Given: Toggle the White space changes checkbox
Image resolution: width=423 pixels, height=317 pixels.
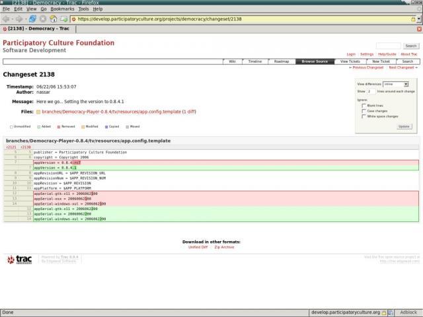Looking at the screenshot, I should [364, 116].
